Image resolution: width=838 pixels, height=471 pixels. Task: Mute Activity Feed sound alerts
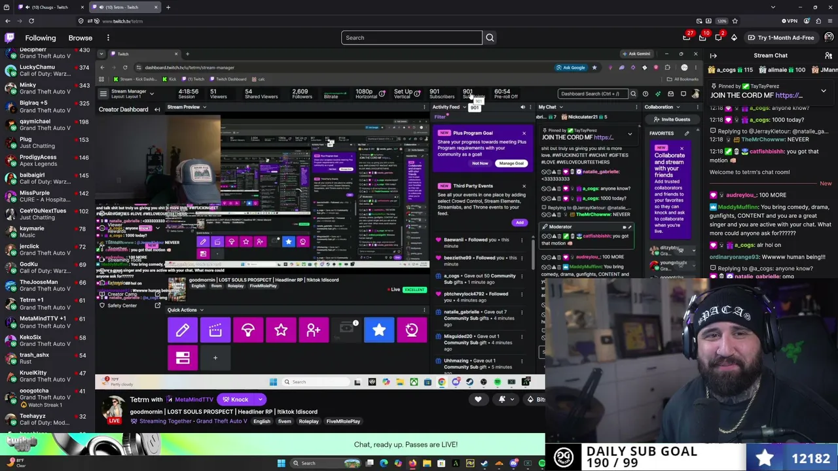pos(522,107)
